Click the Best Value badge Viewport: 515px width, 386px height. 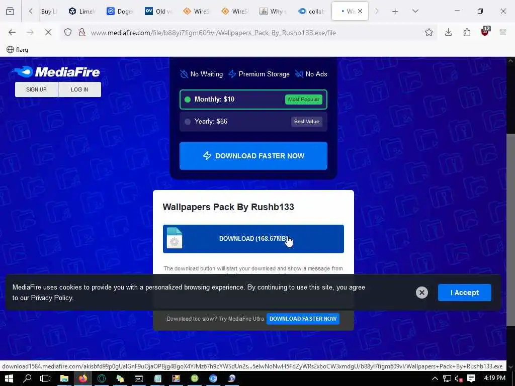(306, 122)
